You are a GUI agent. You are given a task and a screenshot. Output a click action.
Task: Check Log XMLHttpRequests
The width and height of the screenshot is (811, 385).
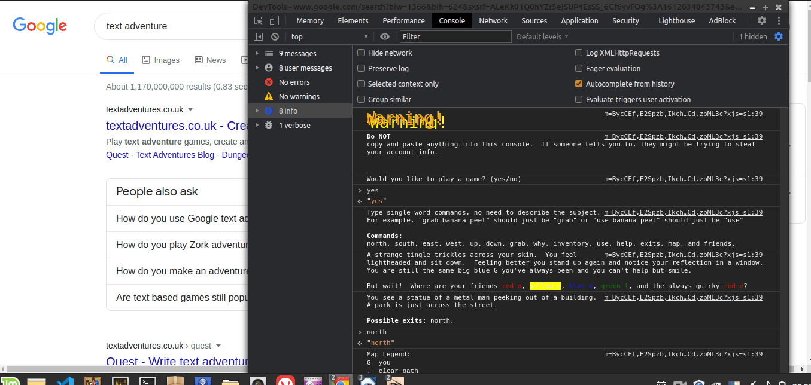click(x=579, y=53)
